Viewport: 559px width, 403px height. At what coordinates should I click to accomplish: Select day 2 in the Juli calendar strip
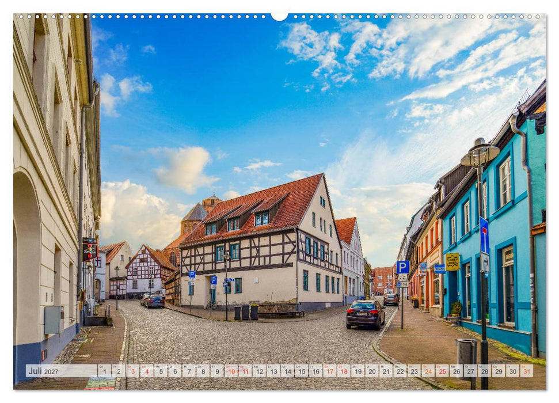[119, 371]
